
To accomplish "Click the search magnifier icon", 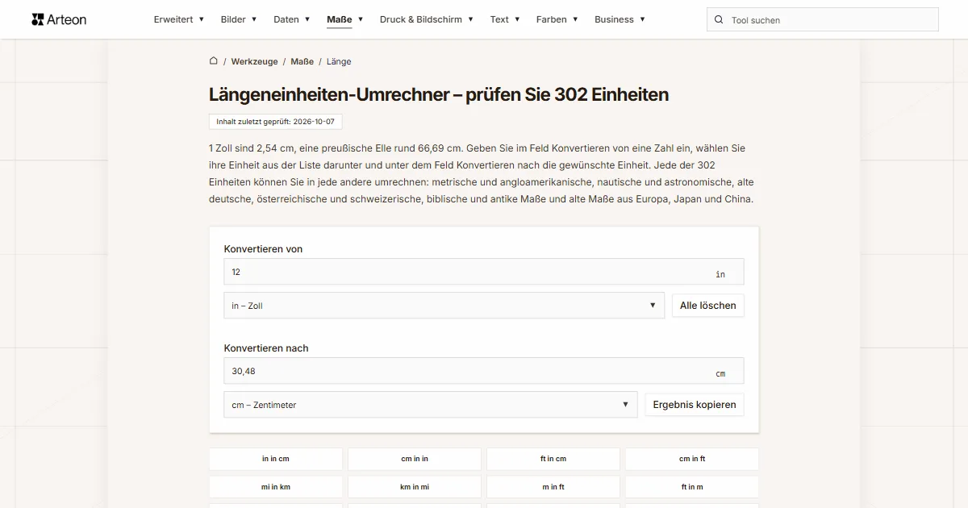I will pyautogui.click(x=720, y=20).
